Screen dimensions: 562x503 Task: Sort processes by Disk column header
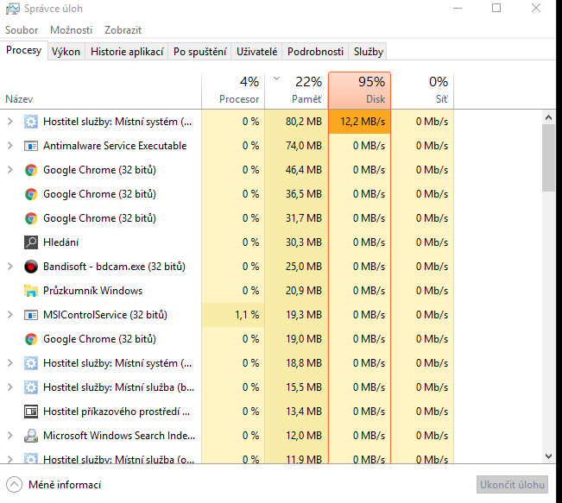pos(359,90)
